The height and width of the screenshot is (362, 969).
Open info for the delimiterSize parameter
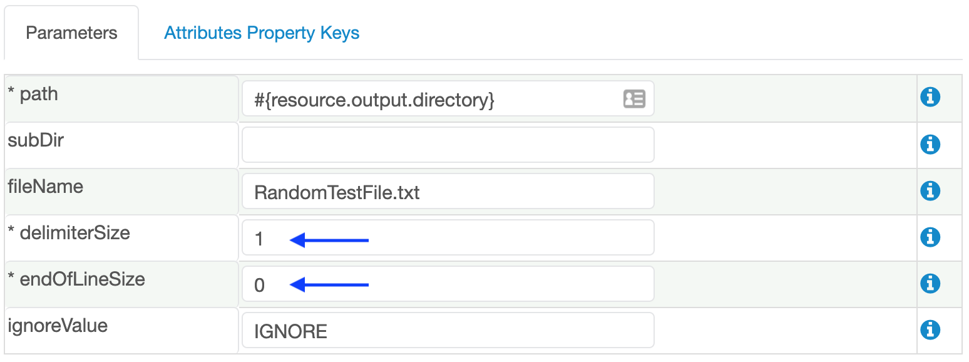coord(930,237)
